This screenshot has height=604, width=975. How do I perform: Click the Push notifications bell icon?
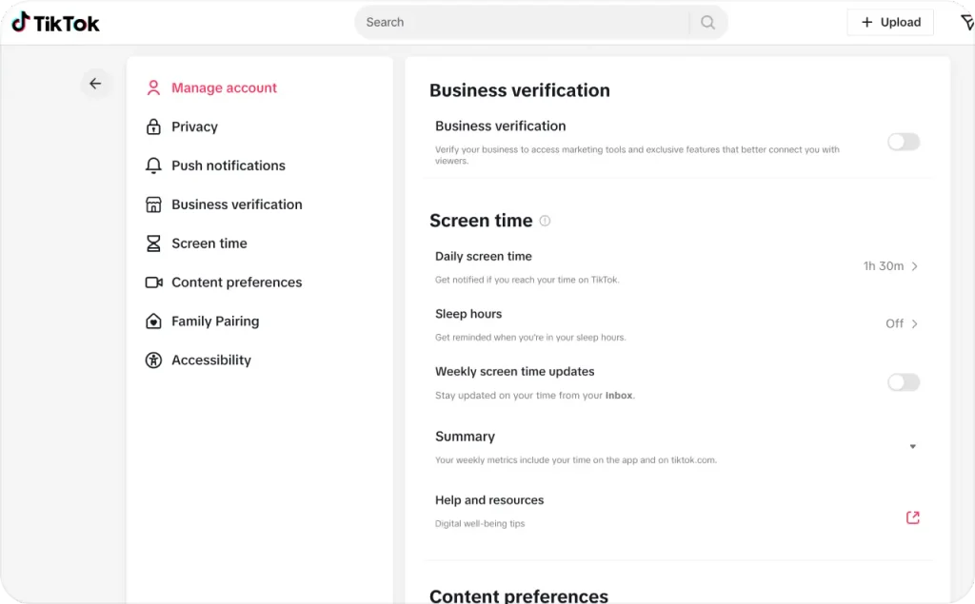click(x=153, y=166)
